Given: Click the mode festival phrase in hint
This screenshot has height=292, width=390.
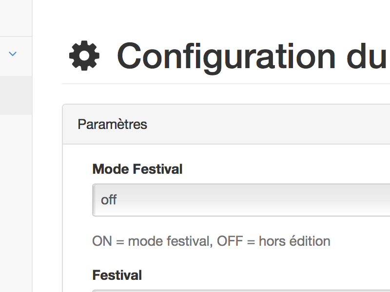Looking at the screenshot, I should 170,241.
